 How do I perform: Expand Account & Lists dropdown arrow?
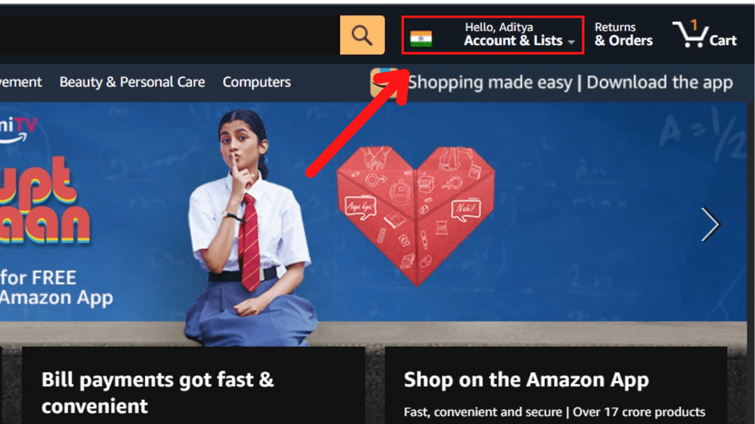(571, 42)
